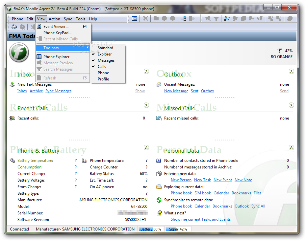Viewport: 306px width, 241px height.
Task: Click the Unsent Messages envelope icon
Action: click(159, 84)
